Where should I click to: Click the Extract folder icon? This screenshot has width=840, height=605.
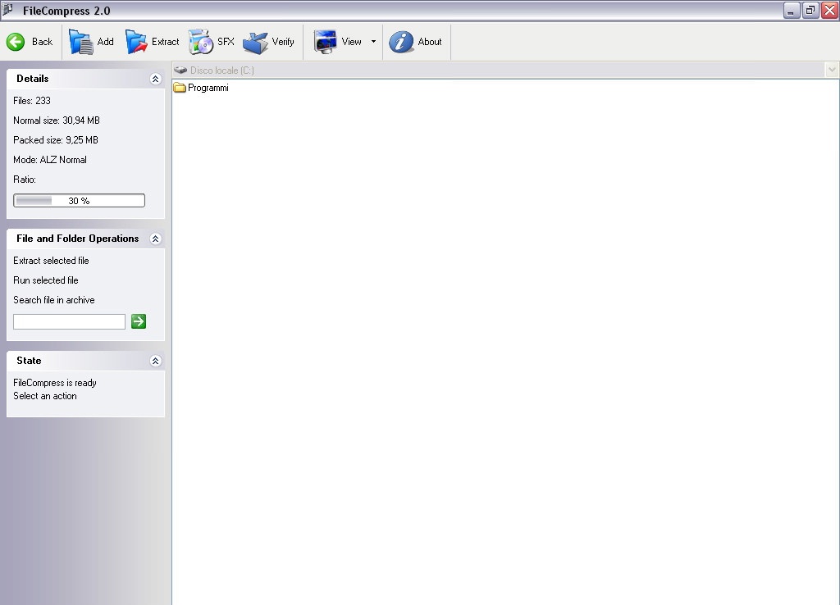click(x=136, y=42)
